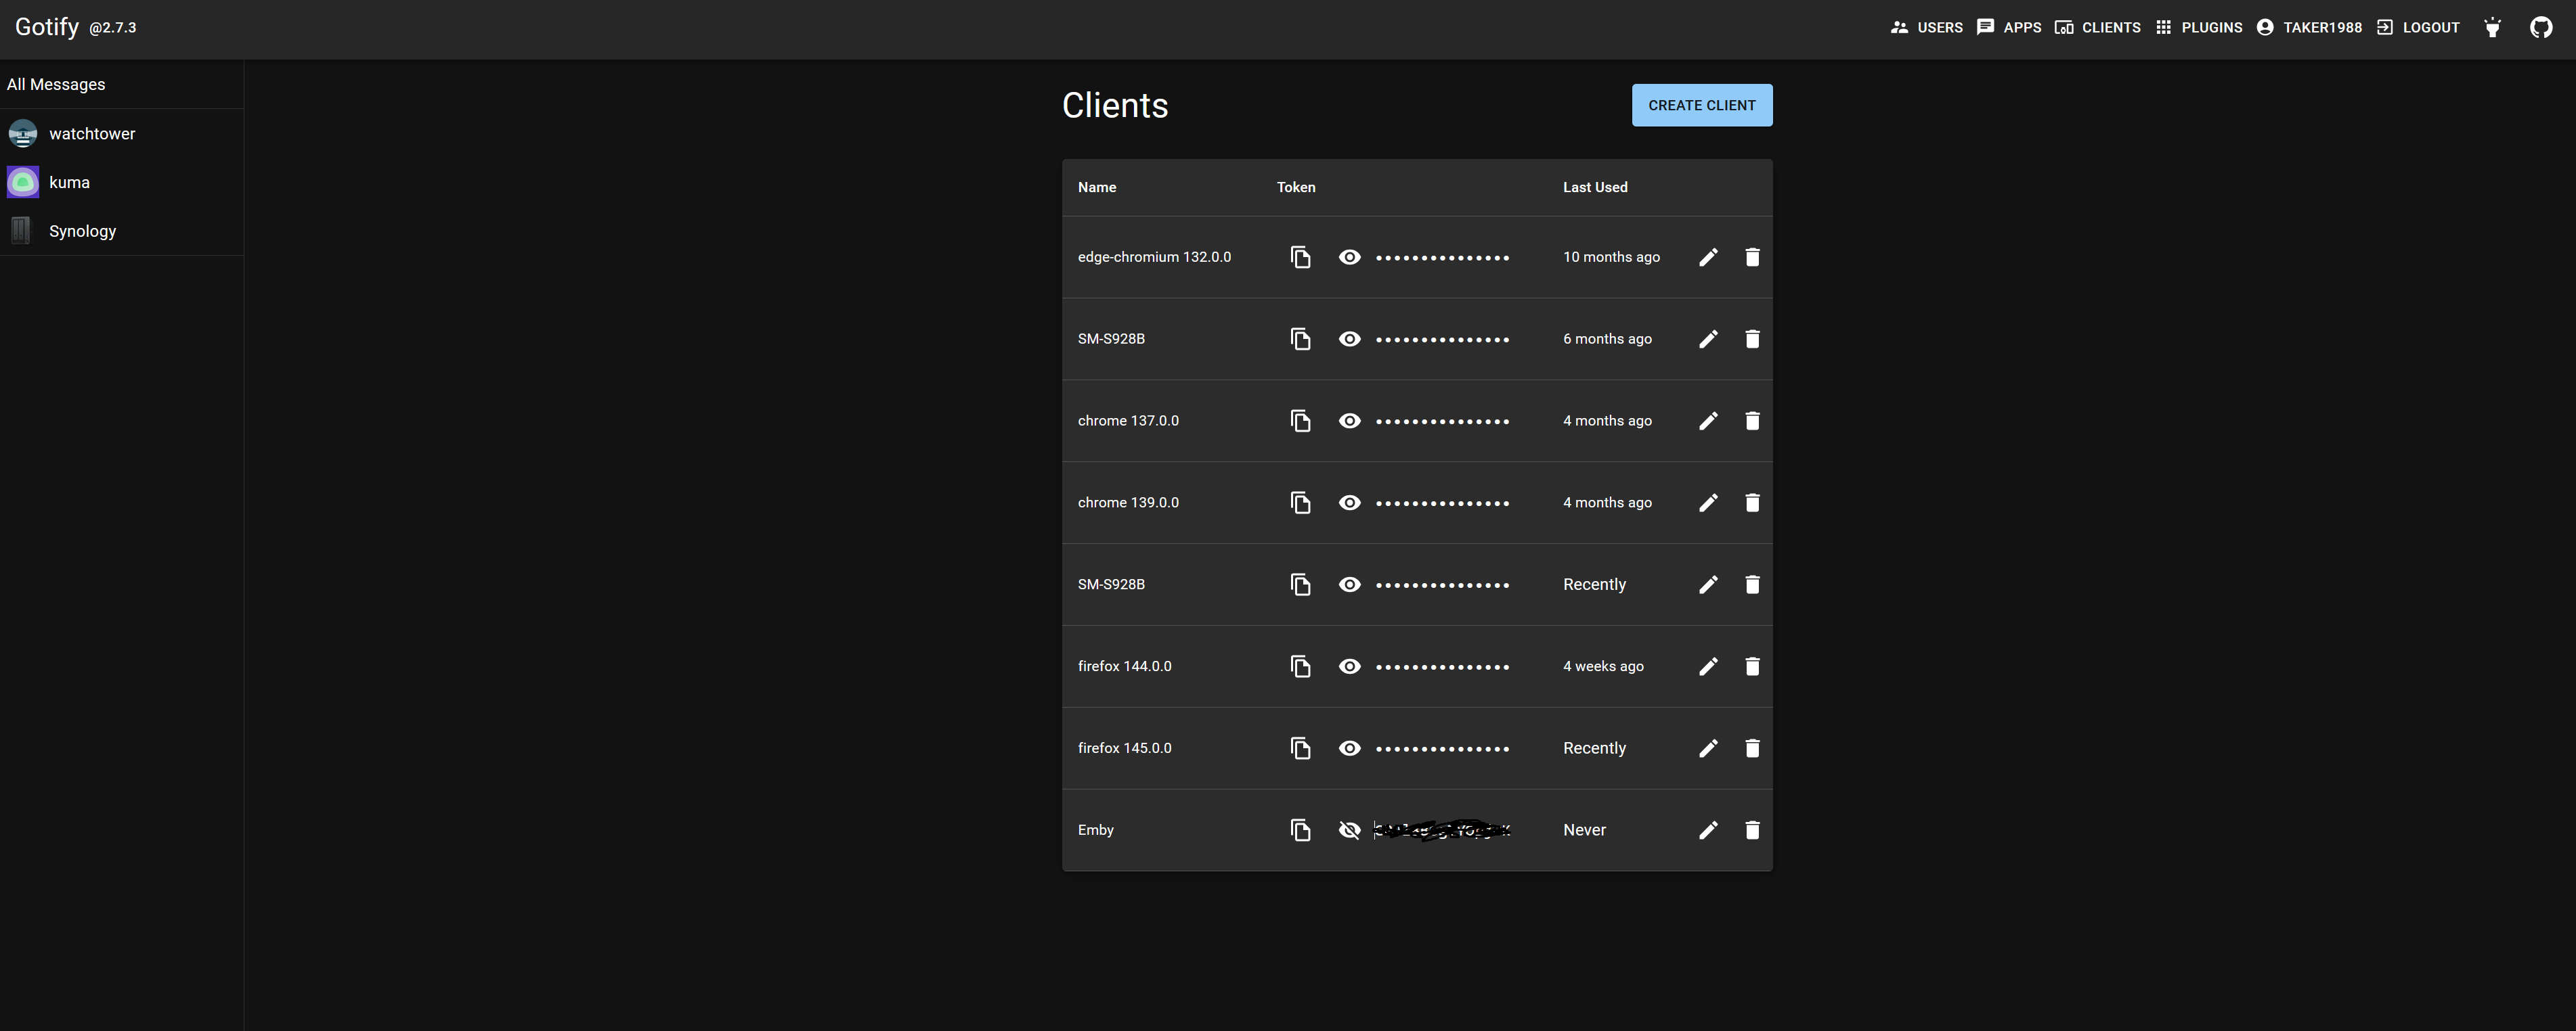Edit the firefox 144.0.0 client

1708,666
